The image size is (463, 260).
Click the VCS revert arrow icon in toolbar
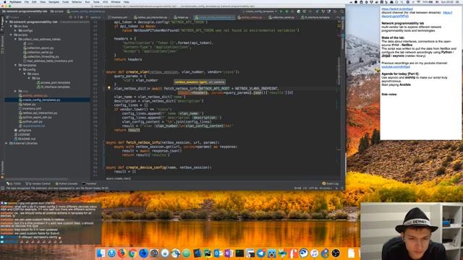pos(335,12)
